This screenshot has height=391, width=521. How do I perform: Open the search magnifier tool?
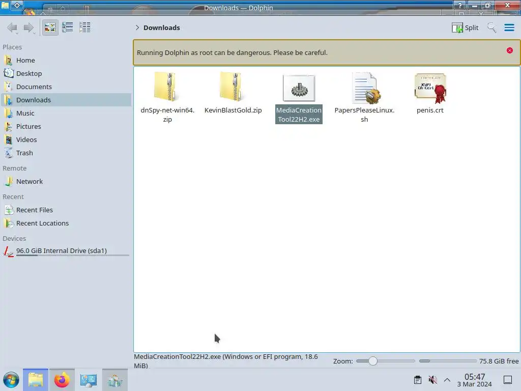coord(492,27)
